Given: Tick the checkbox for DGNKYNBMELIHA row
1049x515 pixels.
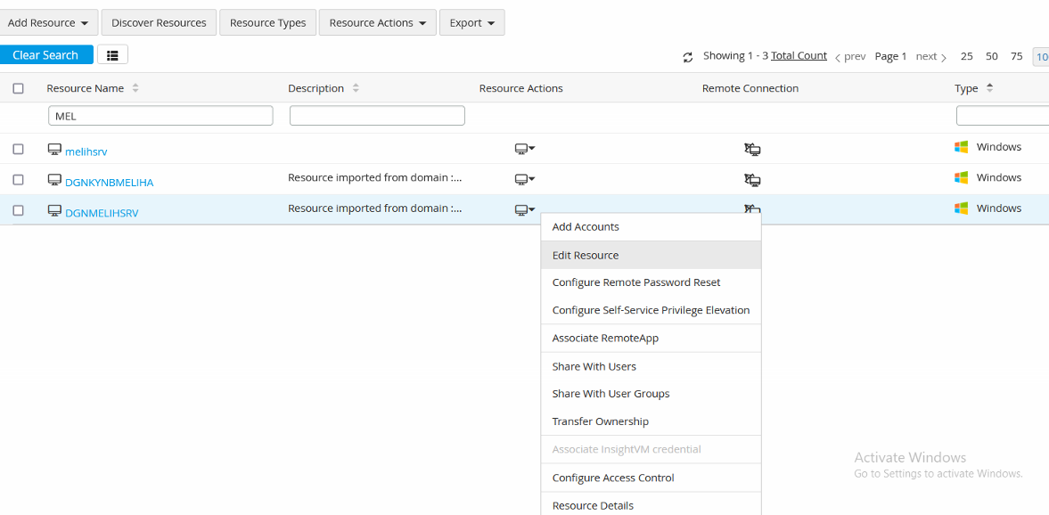Looking at the screenshot, I should (18, 179).
